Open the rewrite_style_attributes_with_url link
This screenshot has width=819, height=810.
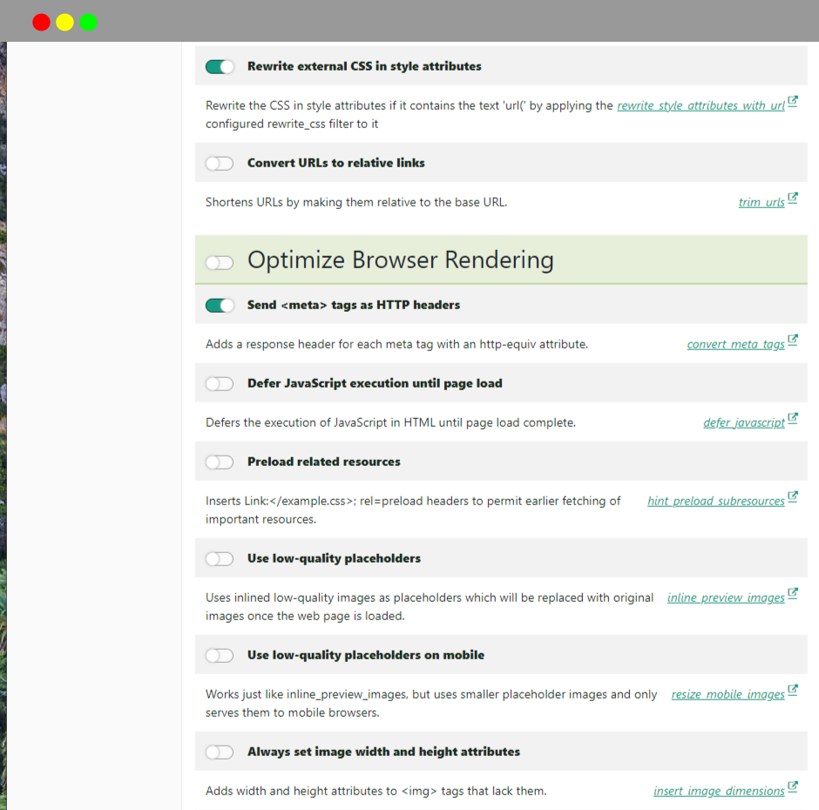(701, 105)
